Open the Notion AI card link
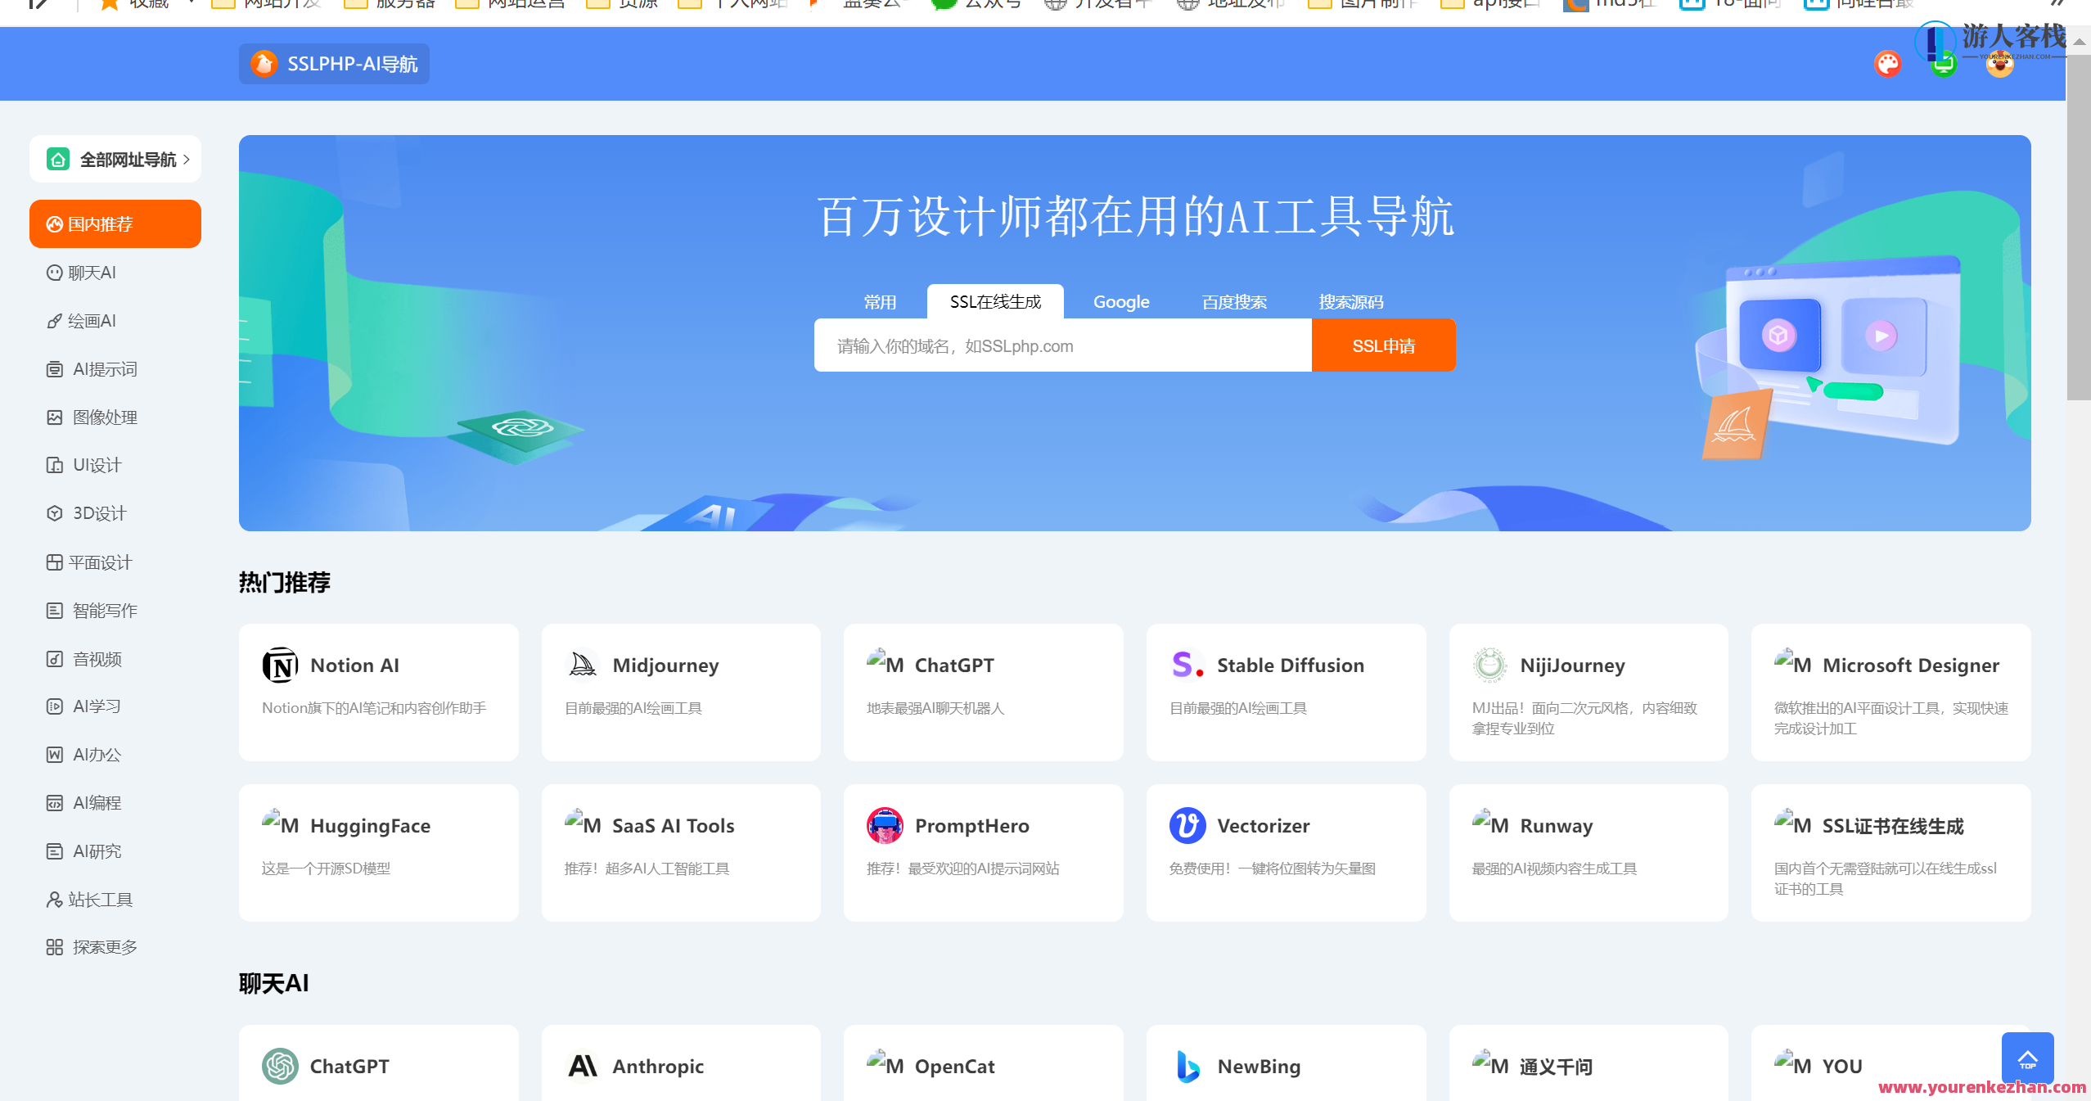Viewport: 2091px width, 1101px height. (x=378, y=692)
